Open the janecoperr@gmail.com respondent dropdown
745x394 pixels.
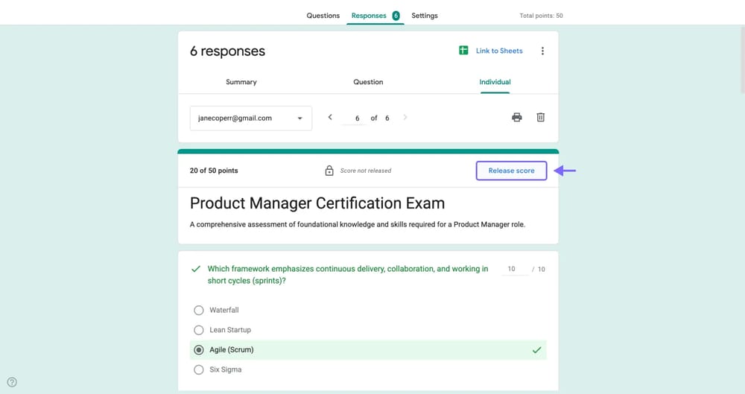250,118
